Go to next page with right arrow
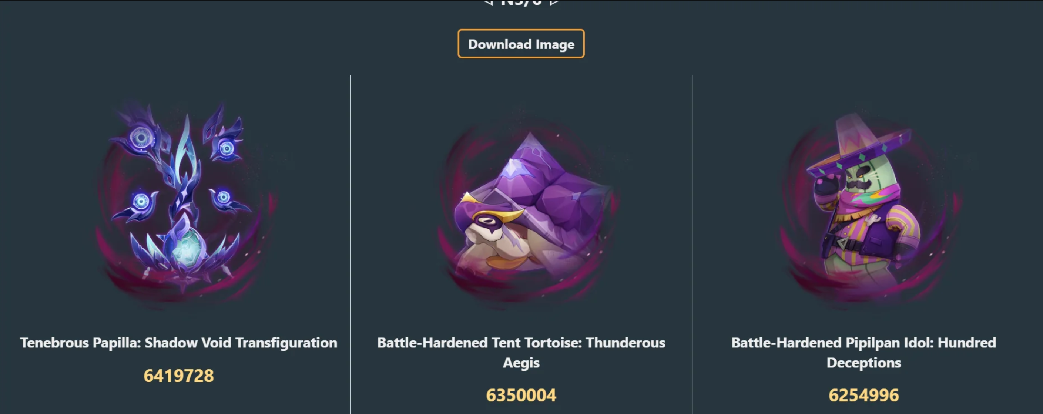Screen dimensions: 1043x414 click(x=554, y=3)
